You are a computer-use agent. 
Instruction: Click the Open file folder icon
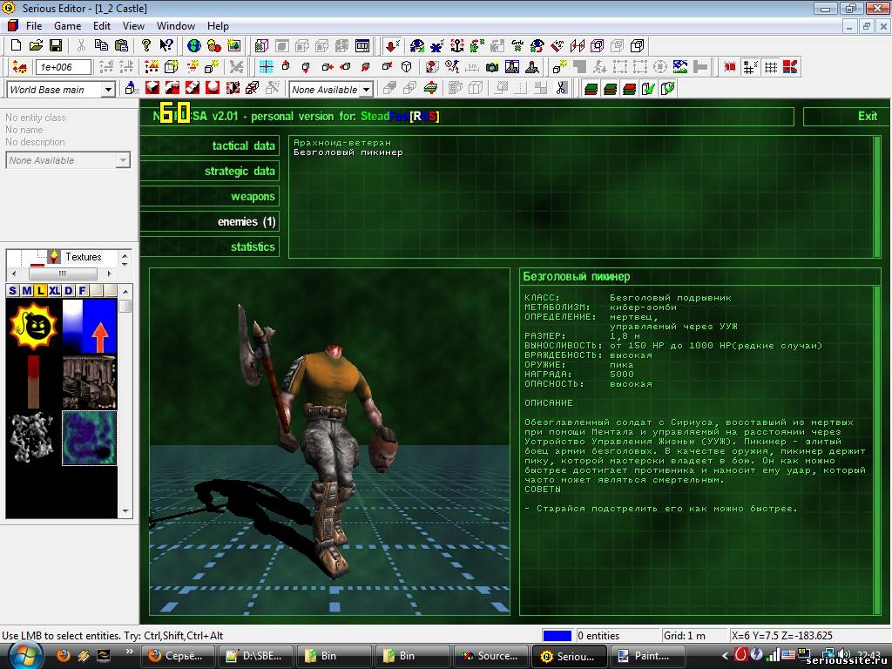click(36, 45)
